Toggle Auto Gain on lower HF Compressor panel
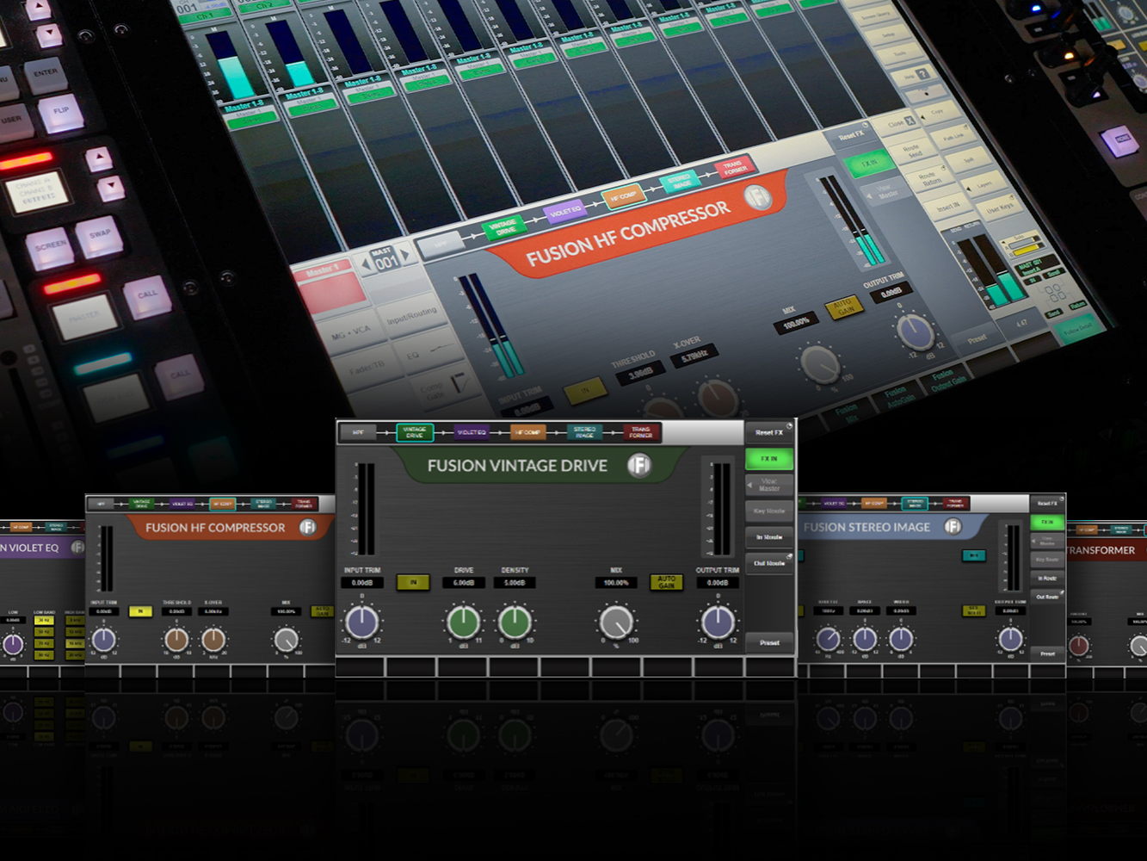1147x861 pixels. coord(322,611)
